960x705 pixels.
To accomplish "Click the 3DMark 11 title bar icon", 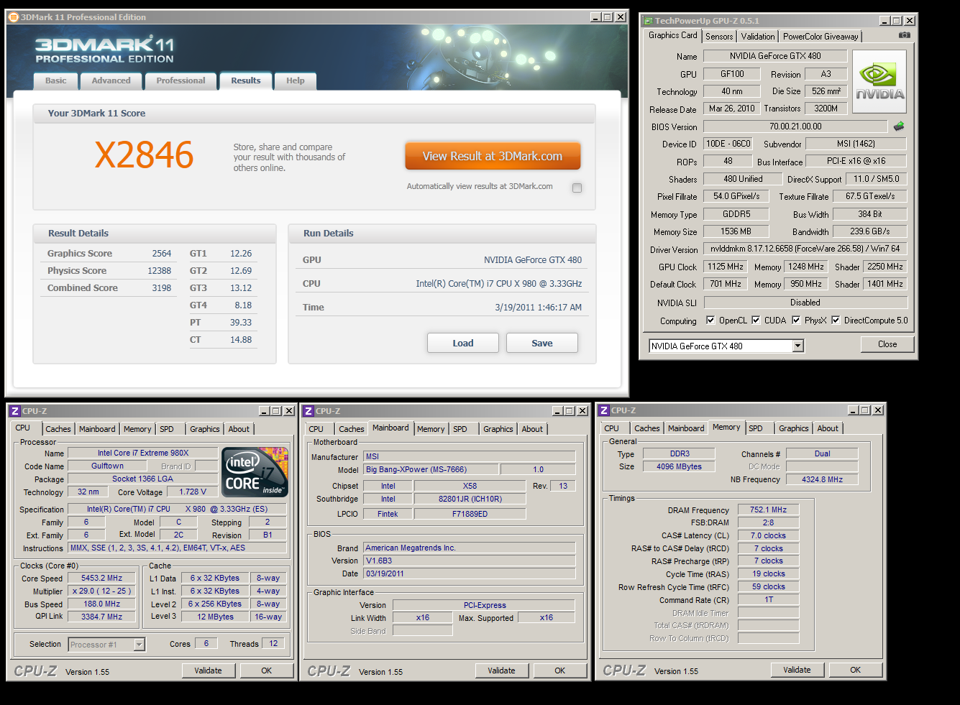I will (x=13, y=17).
